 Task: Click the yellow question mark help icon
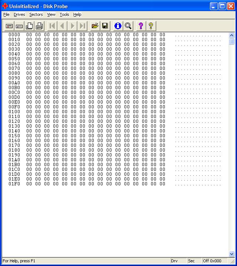[151, 26]
